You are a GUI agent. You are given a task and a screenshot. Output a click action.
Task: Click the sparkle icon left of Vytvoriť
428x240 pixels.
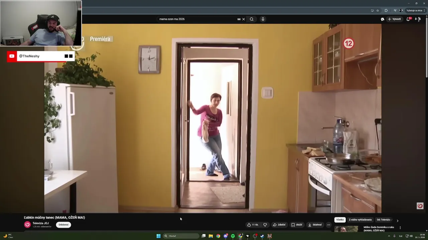[383, 19]
